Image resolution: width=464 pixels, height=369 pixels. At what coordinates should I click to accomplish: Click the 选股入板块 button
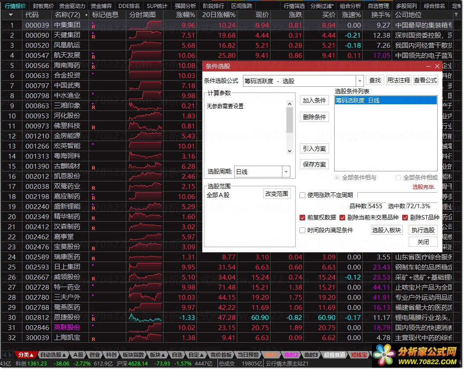(386, 230)
